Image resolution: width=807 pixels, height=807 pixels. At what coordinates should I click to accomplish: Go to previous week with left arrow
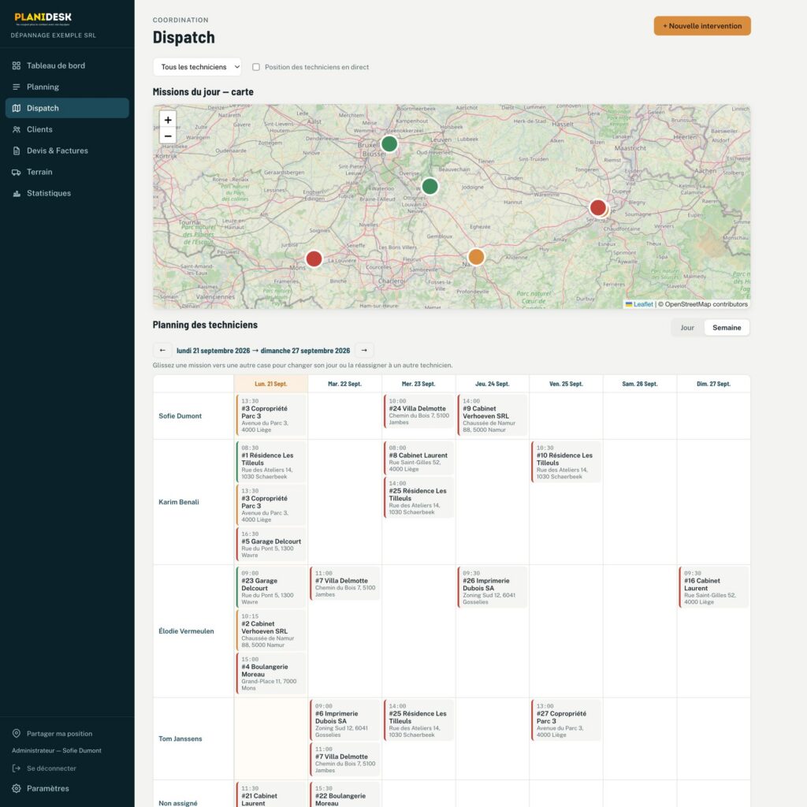point(162,351)
